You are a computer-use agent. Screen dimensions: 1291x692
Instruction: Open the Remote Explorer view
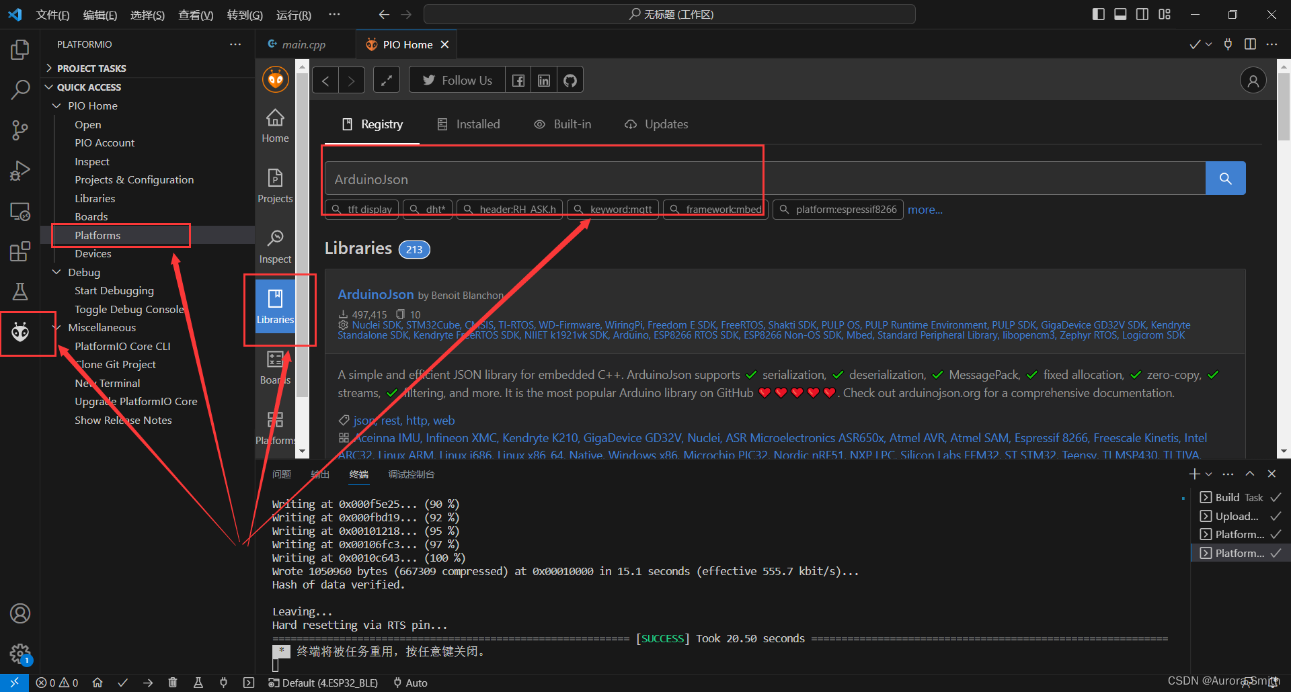(x=20, y=212)
